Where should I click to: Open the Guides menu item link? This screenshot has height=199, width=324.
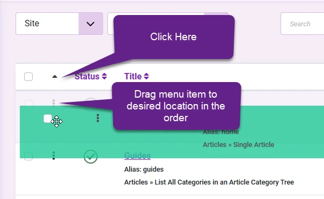pyautogui.click(x=137, y=156)
